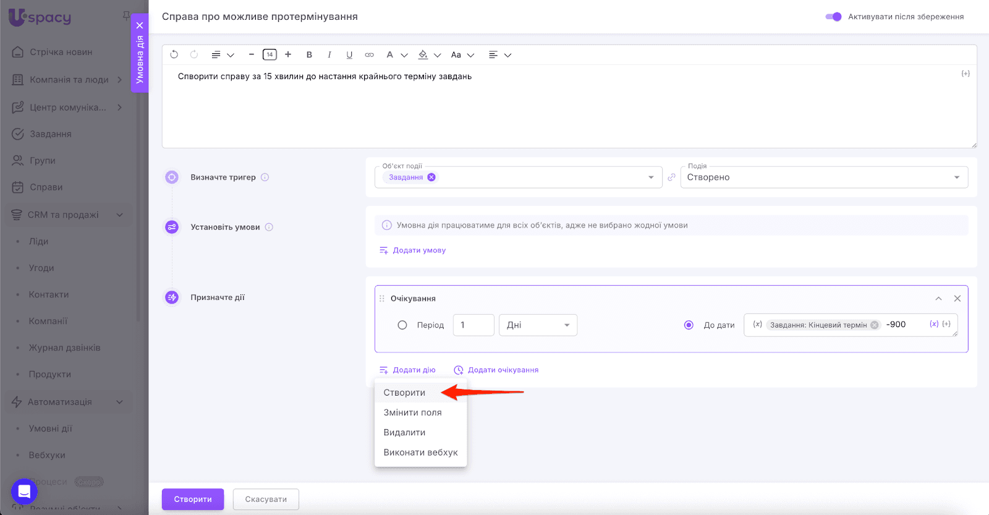989x515 pixels.
Task: Click the undo icon in editor toolbar
Action: (174, 54)
